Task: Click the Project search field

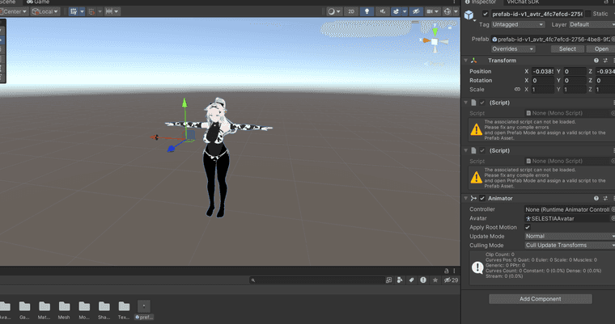Action: pos(317,280)
